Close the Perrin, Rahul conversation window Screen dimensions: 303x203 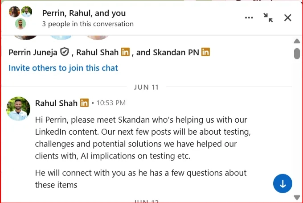click(x=288, y=18)
